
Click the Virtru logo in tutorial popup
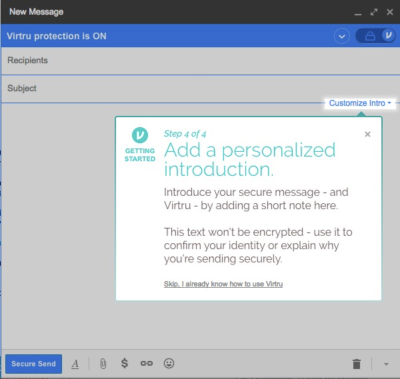(x=140, y=135)
